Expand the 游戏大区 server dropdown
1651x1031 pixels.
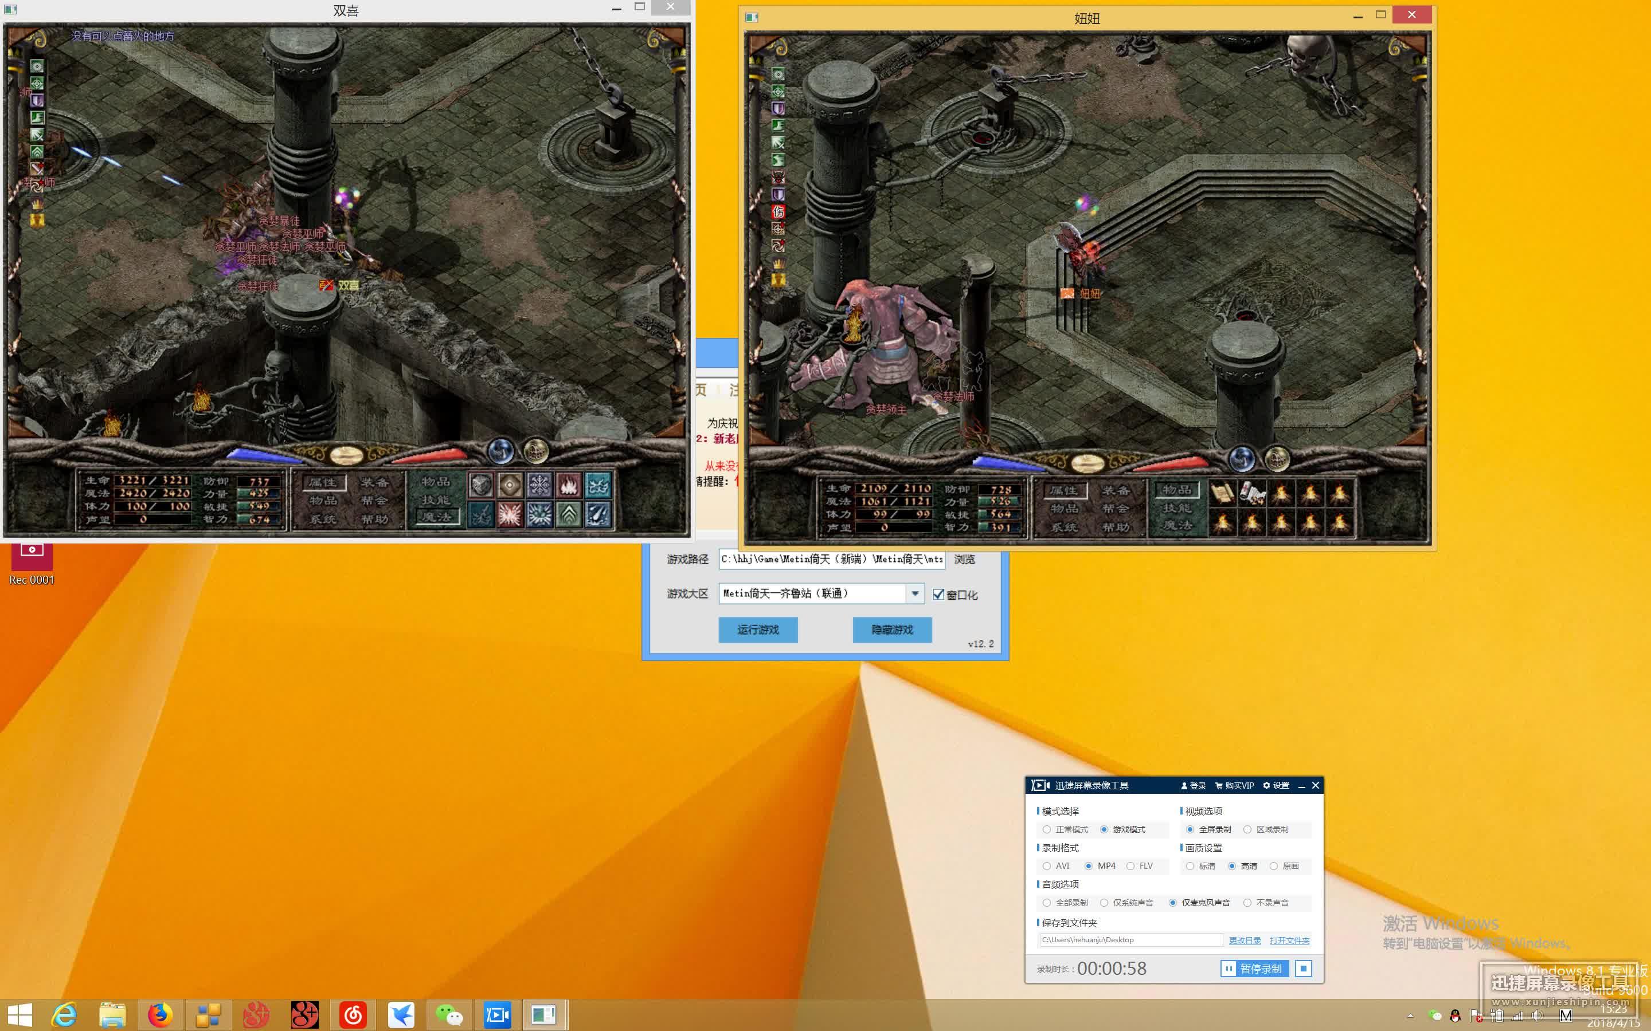[x=915, y=593]
